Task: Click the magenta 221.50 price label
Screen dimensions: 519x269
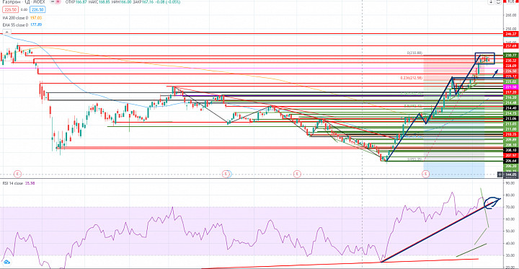Action: (510, 87)
